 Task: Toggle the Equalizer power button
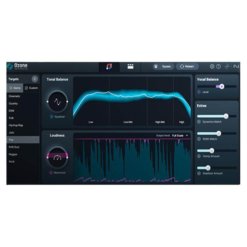click(52, 117)
